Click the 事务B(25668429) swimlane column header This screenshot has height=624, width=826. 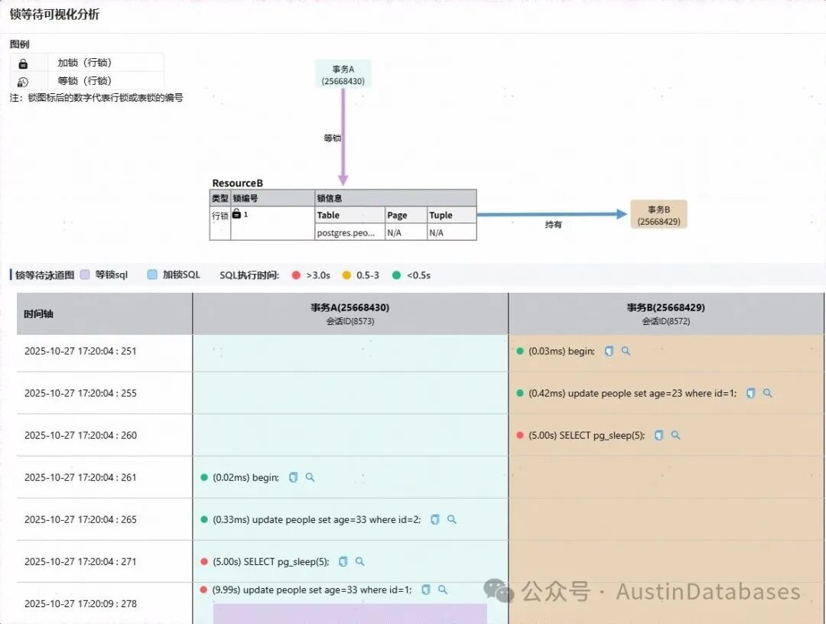pyautogui.click(x=666, y=314)
